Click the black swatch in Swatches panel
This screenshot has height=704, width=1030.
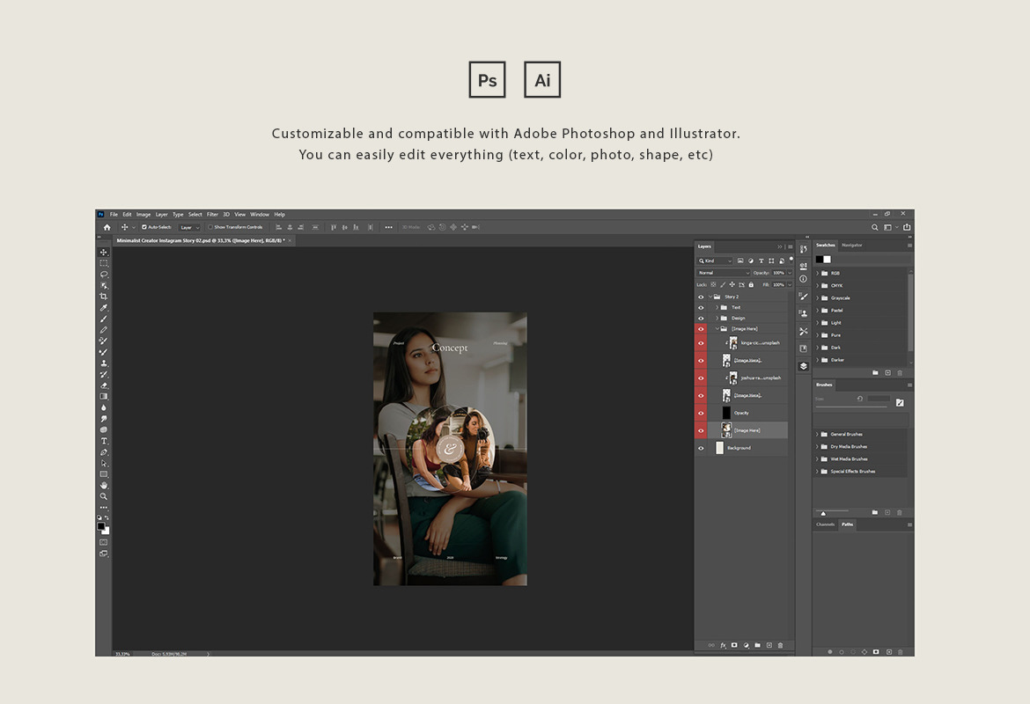pyautogui.click(x=819, y=260)
